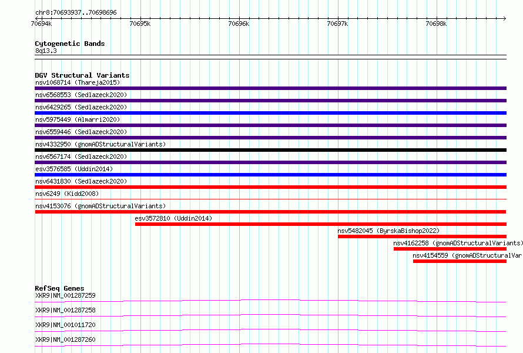
Task: Select the nsv5975449 purple bar
Action: 270,125
